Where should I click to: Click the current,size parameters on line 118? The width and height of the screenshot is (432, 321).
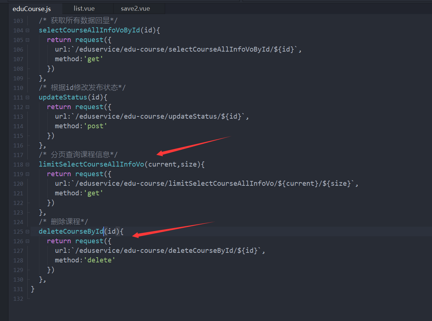tap(173, 164)
